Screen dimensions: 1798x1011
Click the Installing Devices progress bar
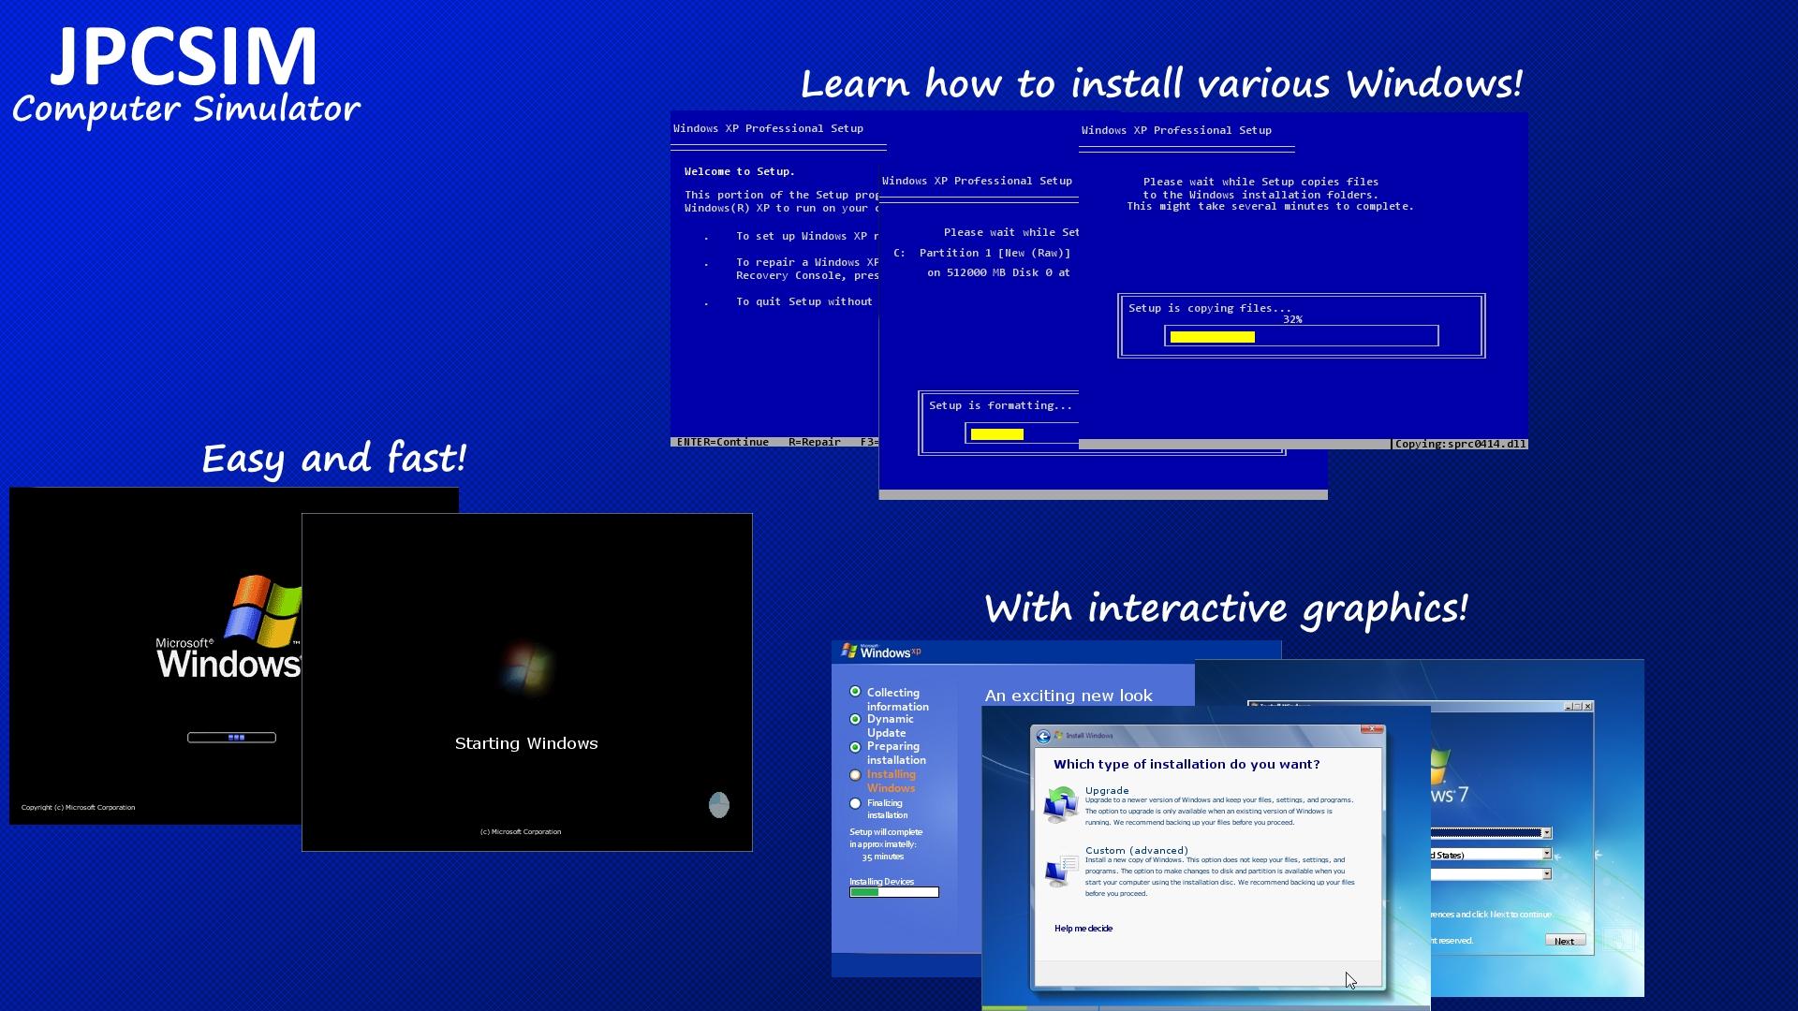[x=893, y=892]
